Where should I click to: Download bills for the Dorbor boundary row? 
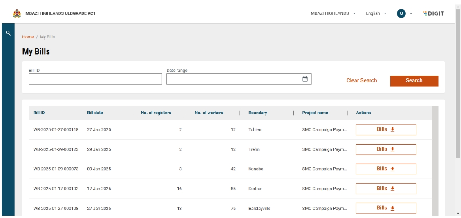[x=386, y=189]
